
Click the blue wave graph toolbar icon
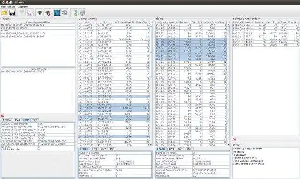coord(57,13)
